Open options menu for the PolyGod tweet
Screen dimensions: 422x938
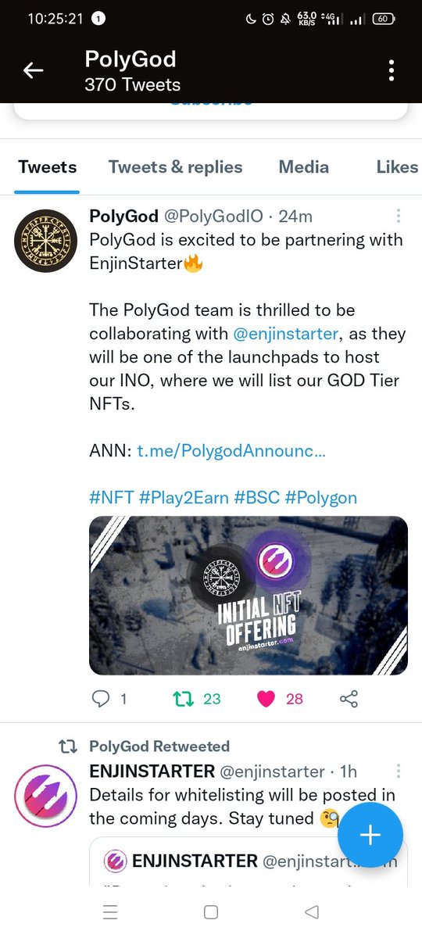[399, 216]
